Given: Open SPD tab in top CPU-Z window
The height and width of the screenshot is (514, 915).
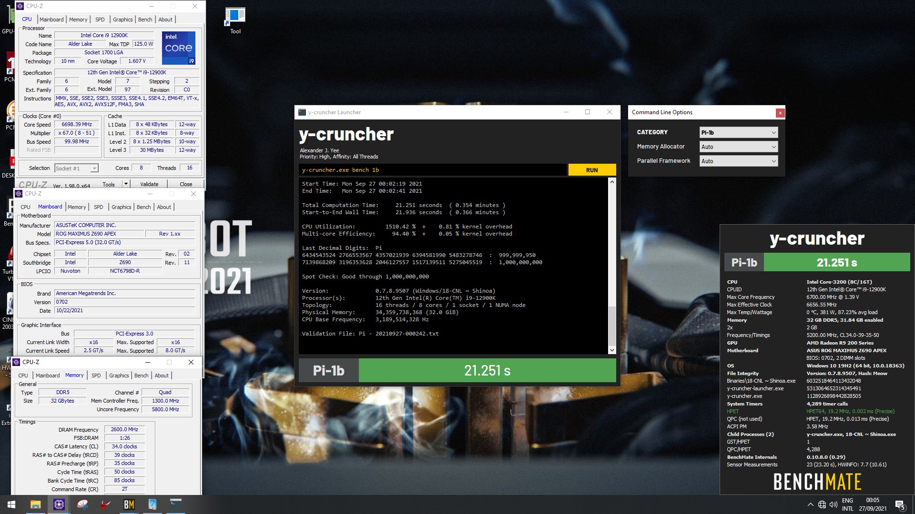Looking at the screenshot, I should point(100,20).
